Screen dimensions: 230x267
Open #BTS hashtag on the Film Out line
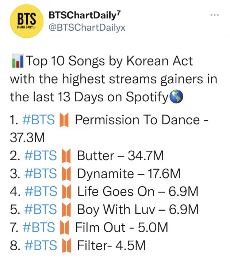tap(39, 227)
